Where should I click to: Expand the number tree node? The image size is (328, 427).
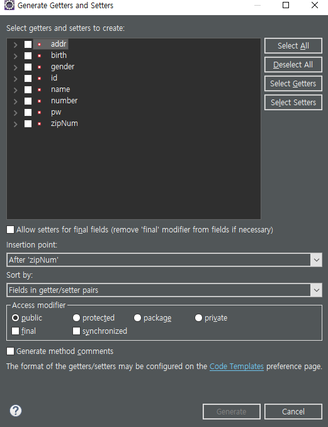click(x=16, y=101)
